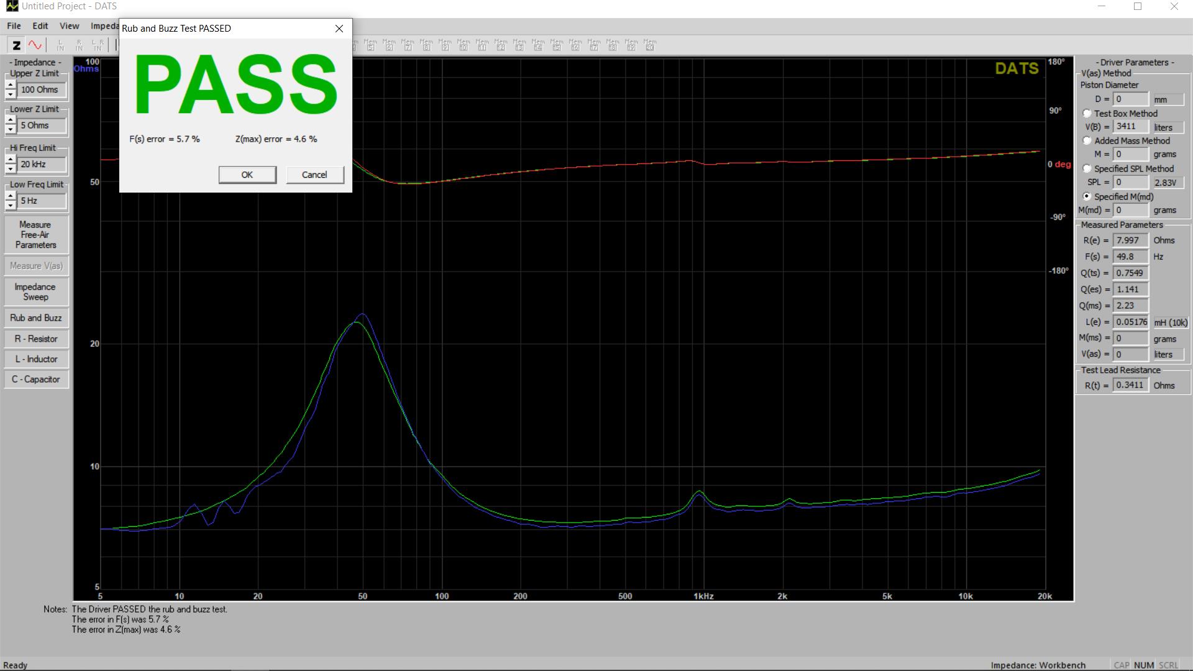
Task: Click the R - Resistor button
Action: [35, 339]
